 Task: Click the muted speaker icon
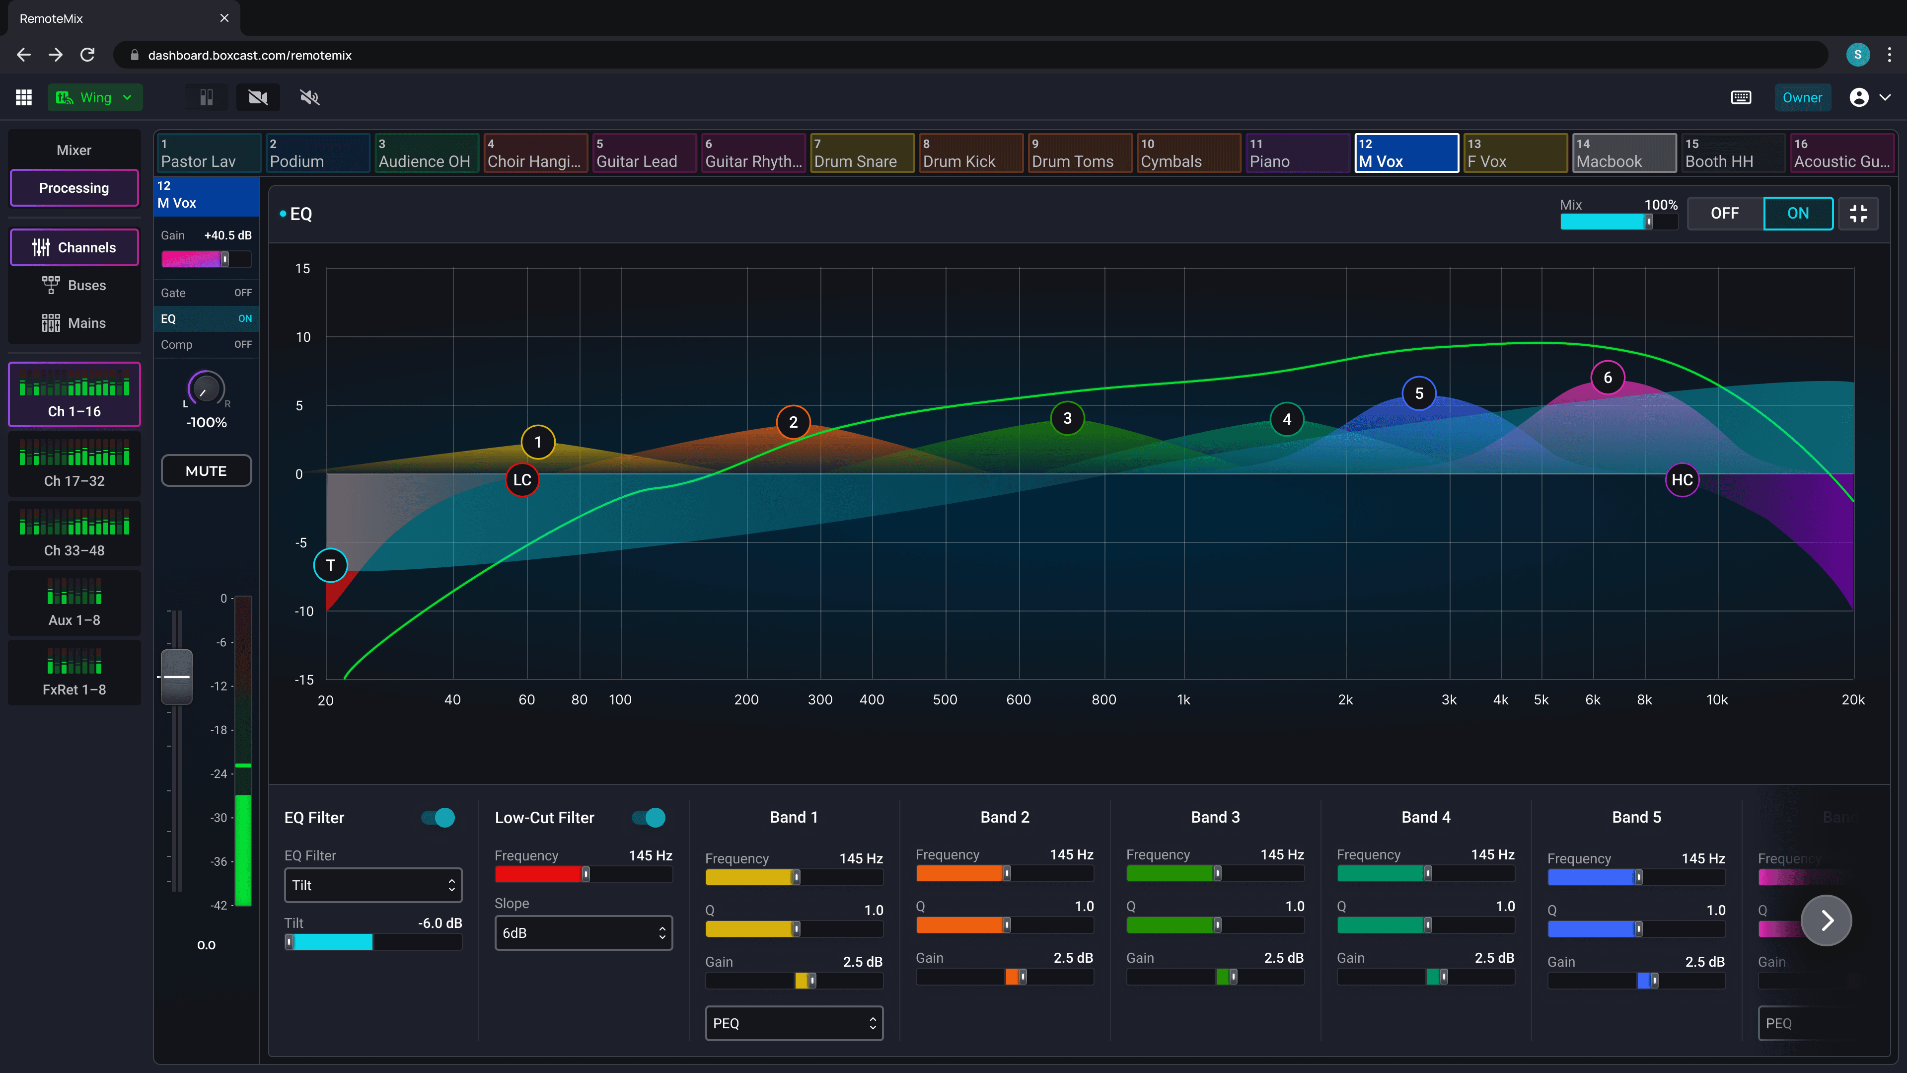tap(309, 97)
